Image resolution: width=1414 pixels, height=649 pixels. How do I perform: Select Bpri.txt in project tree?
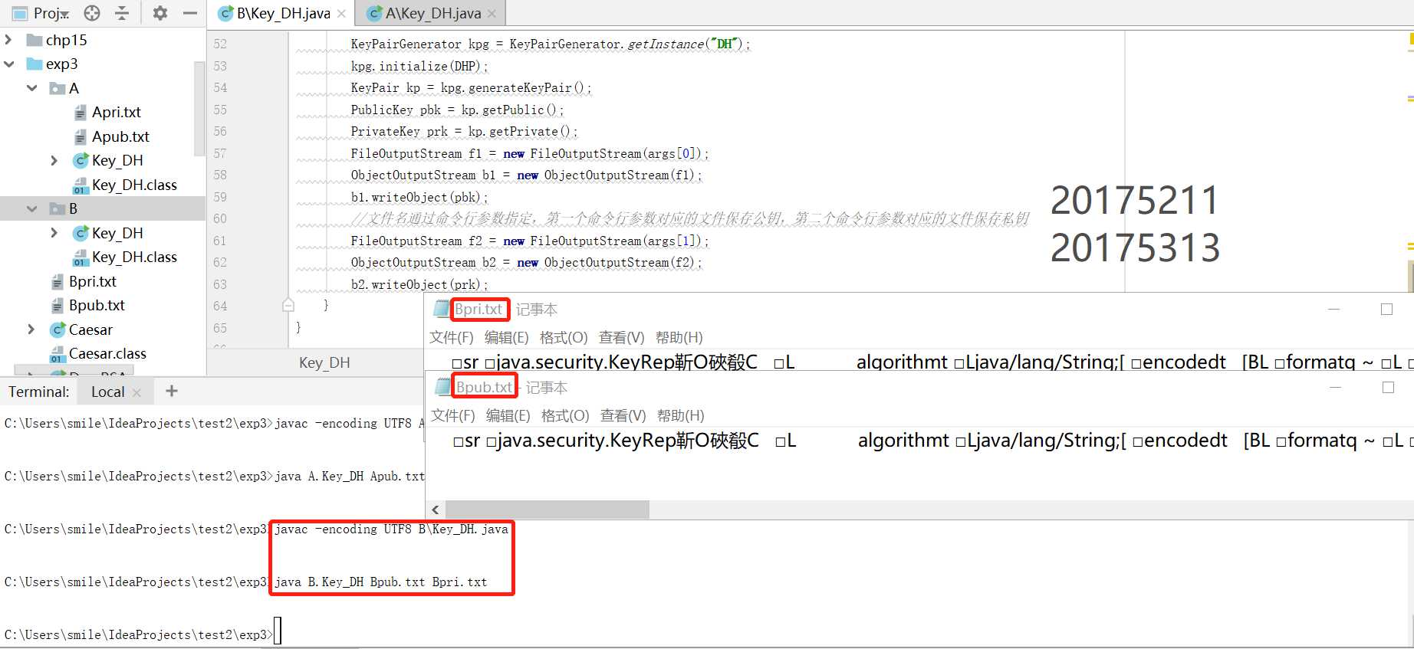[x=92, y=281]
